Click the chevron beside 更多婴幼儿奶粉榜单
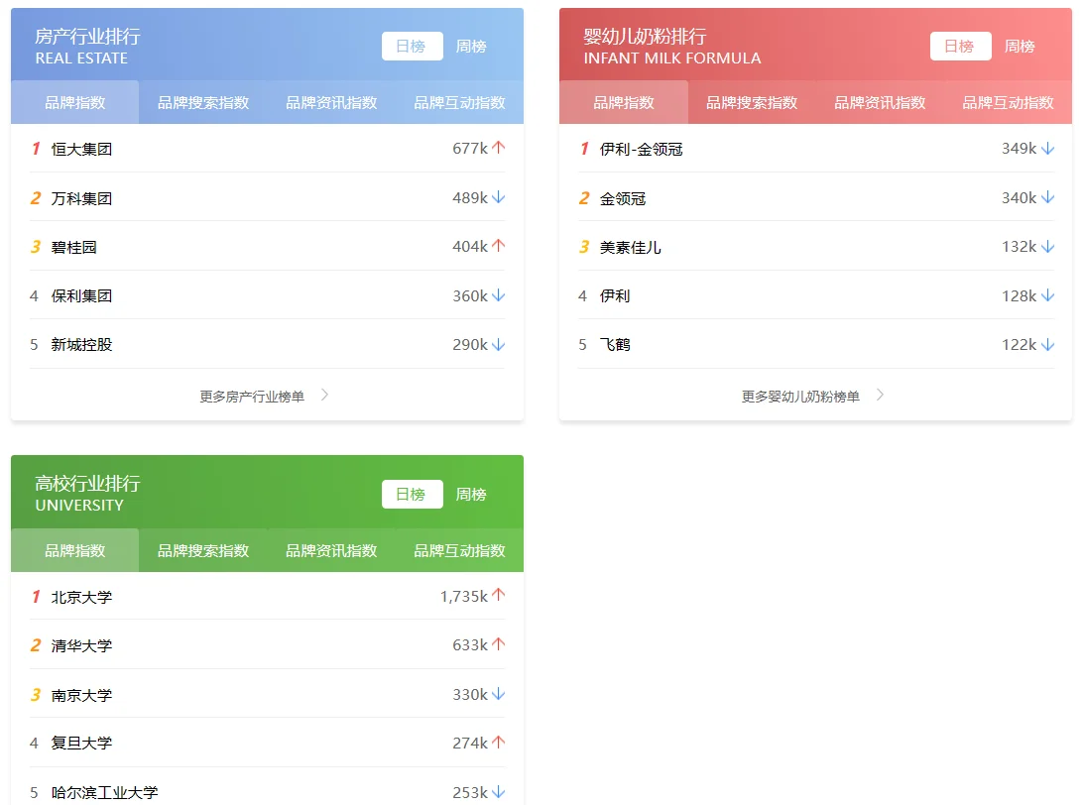Image resolution: width=1084 pixels, height=805 pixels. [x=880, y=395]
